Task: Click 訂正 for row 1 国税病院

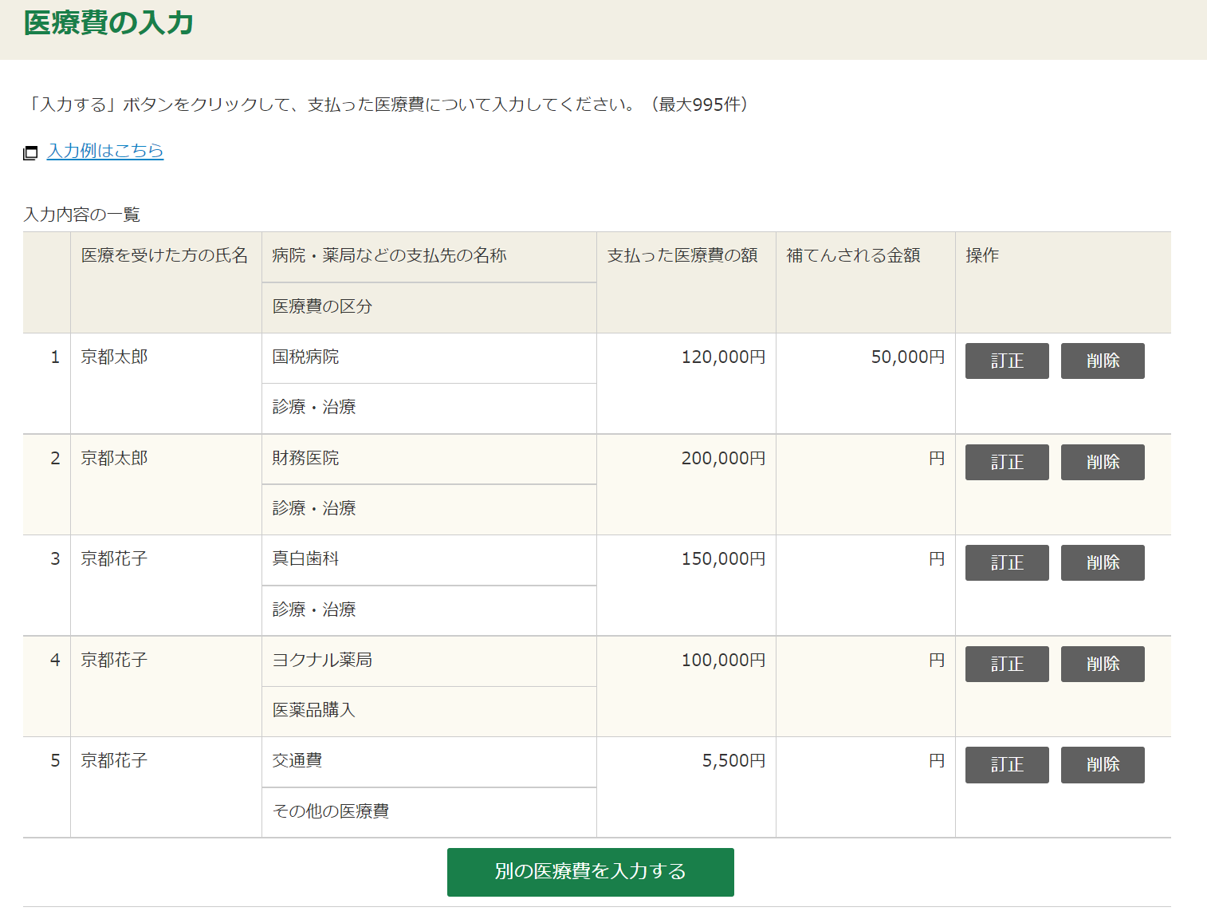Action: tap(1006, 361)
